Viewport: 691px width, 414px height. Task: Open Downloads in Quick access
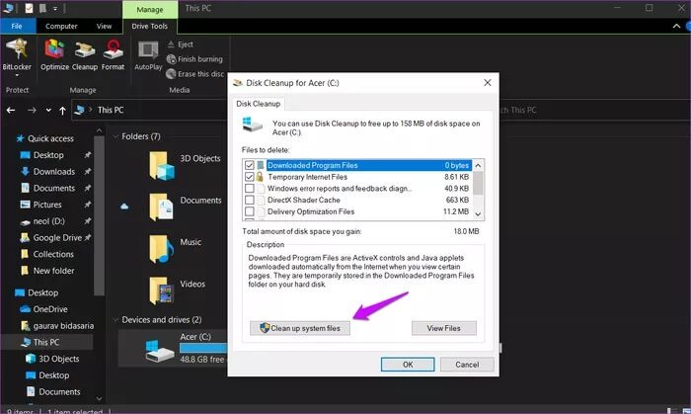pos(48,172)
